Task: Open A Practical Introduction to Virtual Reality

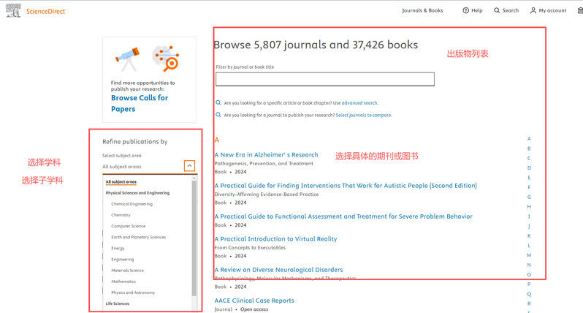Action: pos(275,239)
